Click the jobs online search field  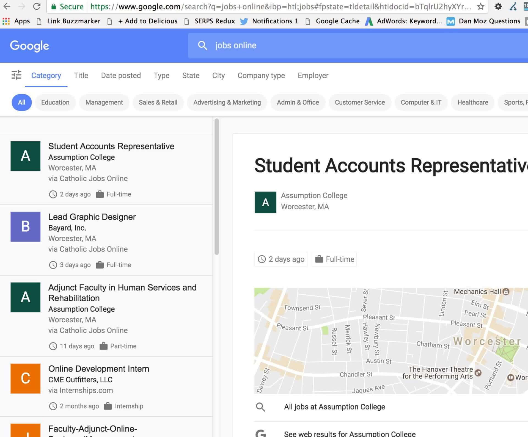pyautogui.click(x=358, y=46)
